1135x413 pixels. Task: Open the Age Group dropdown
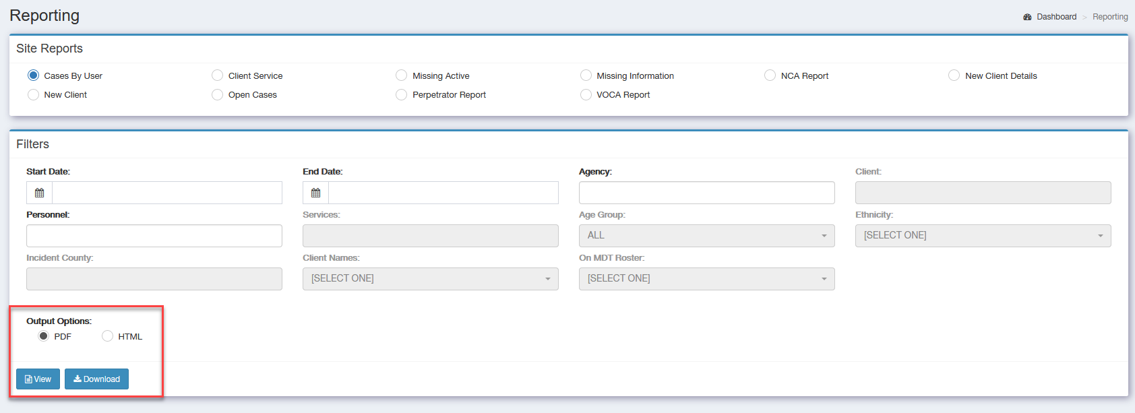pos(706,236)
